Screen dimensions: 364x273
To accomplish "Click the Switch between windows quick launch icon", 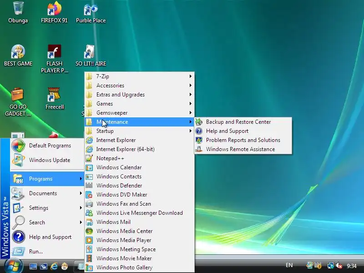I will click(x=43, y=266).
